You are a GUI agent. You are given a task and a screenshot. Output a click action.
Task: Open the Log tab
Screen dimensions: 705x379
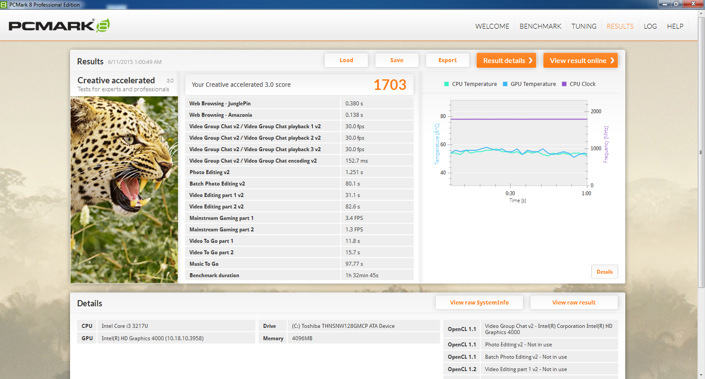[650, 26]
